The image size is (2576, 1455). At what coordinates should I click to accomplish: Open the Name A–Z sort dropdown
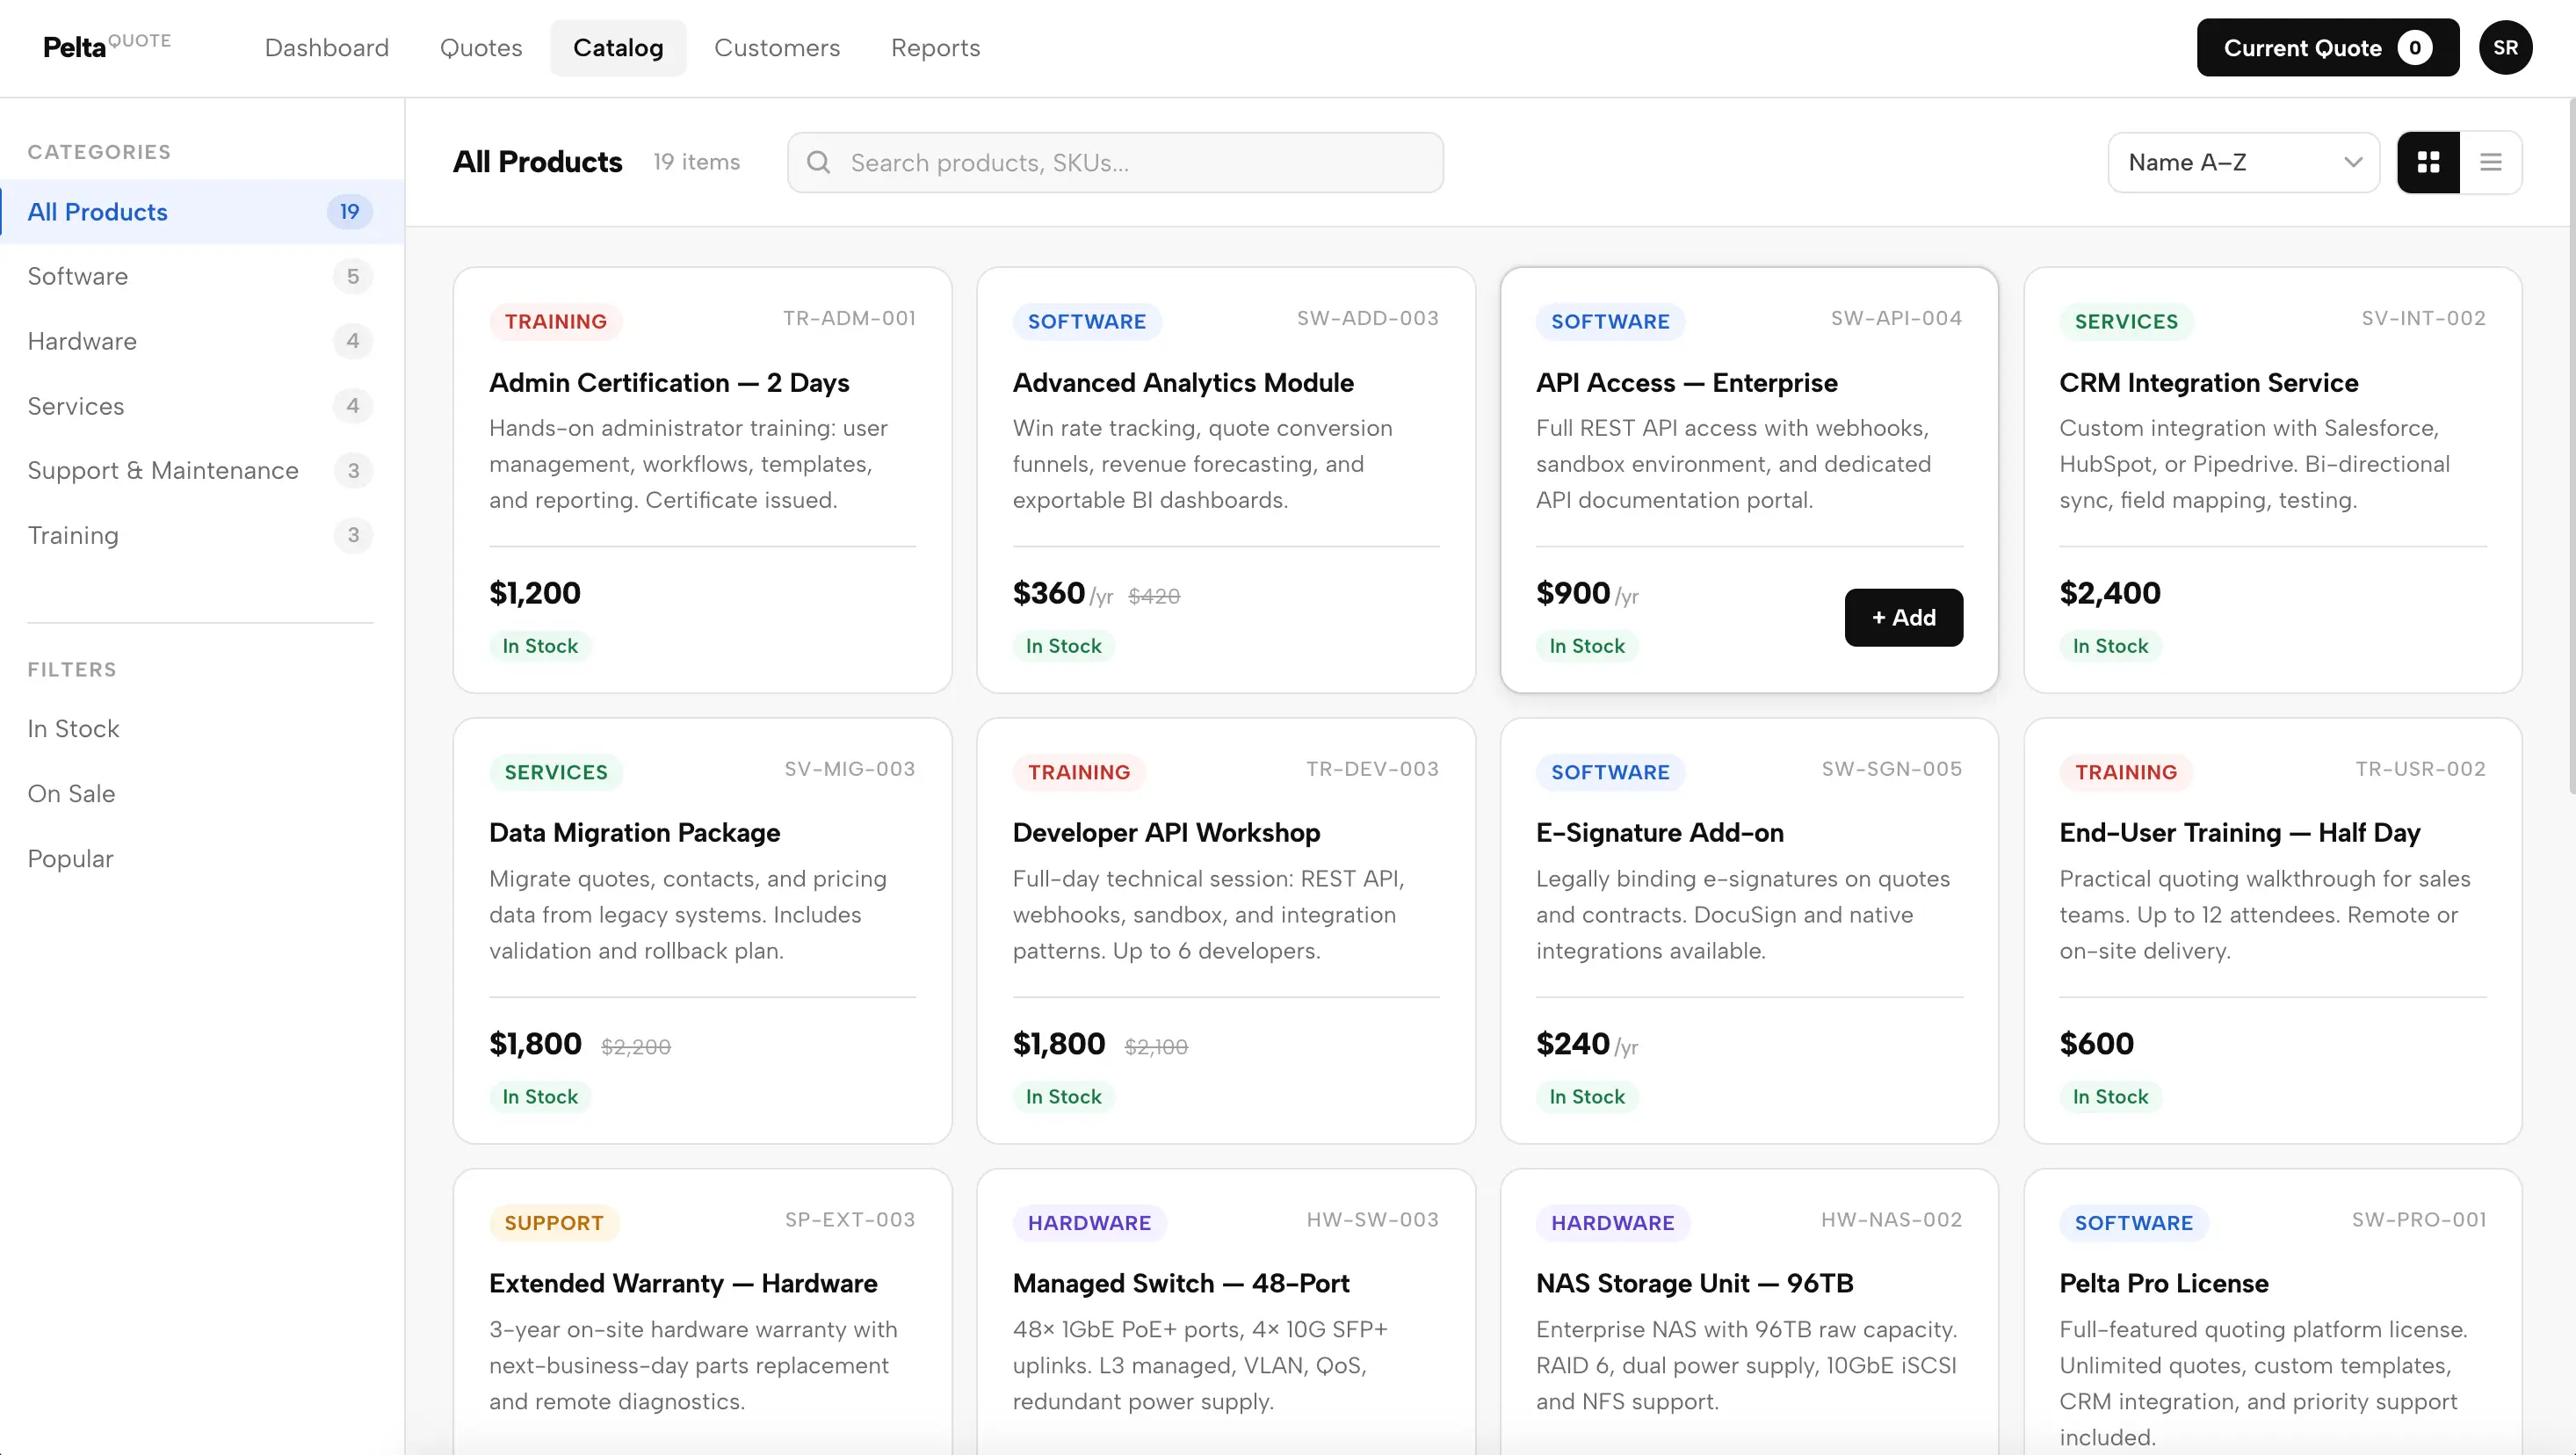point(2243,162)
